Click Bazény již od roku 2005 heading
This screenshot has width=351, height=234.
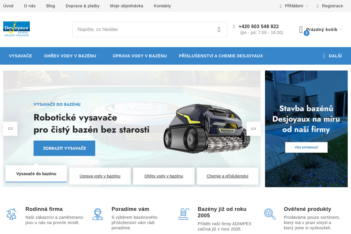point(222,212)
